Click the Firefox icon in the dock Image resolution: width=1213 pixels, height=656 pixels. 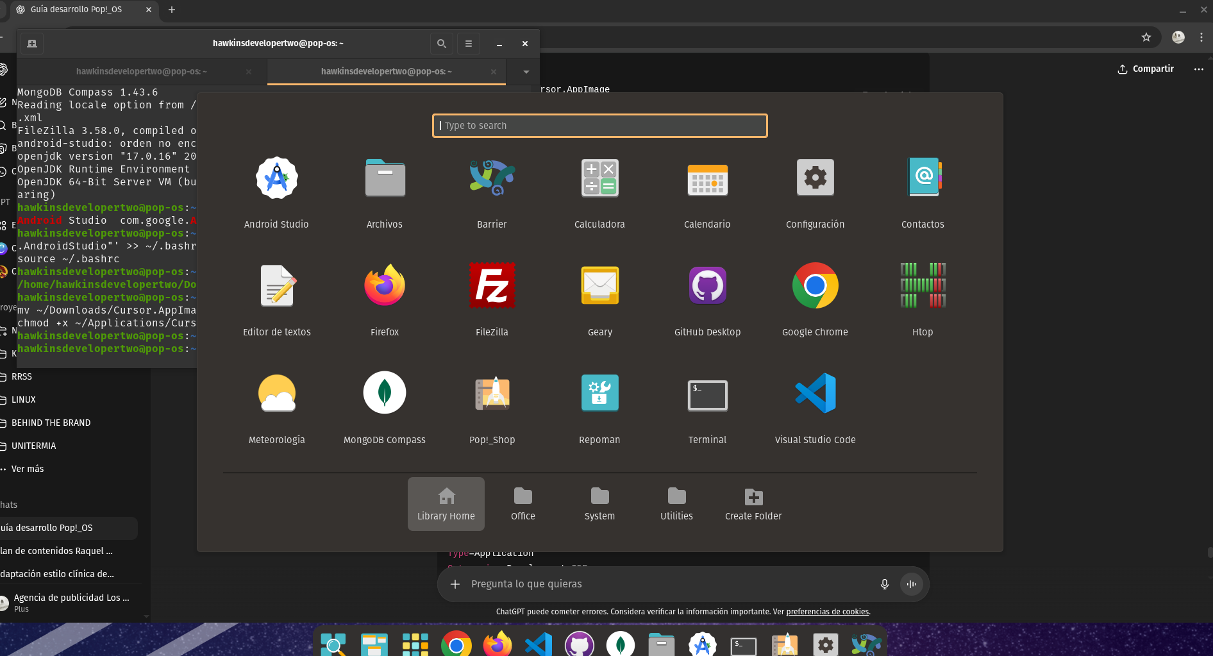pyautogui.click(x=497, y=644)
